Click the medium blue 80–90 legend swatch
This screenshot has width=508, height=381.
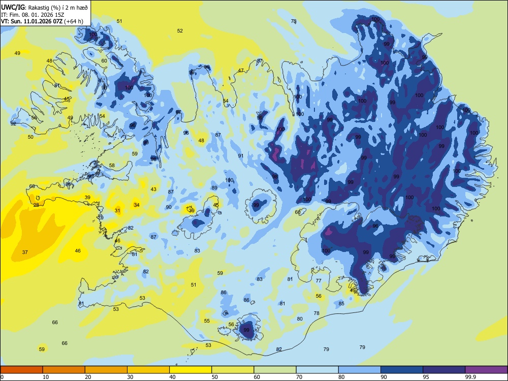coord(360,370)
